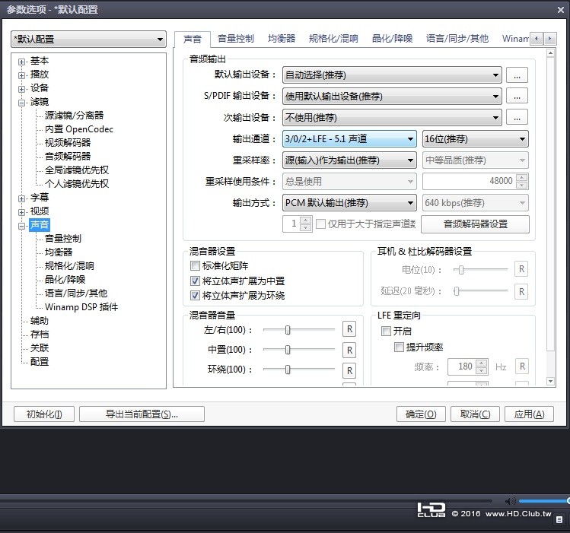Viewport: 570px width, 533px height.
Task: Select 关联 in the tree
Action: [40, 348]
